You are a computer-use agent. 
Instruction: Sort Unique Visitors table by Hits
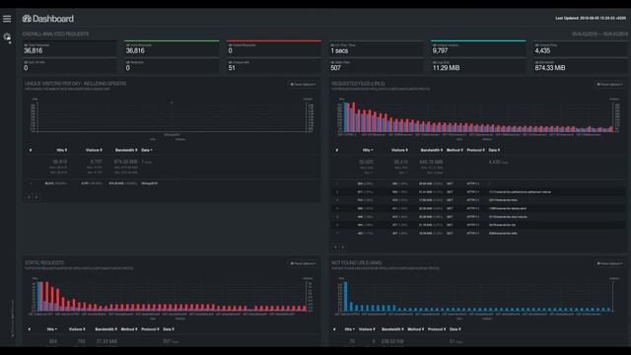(61, 150)
